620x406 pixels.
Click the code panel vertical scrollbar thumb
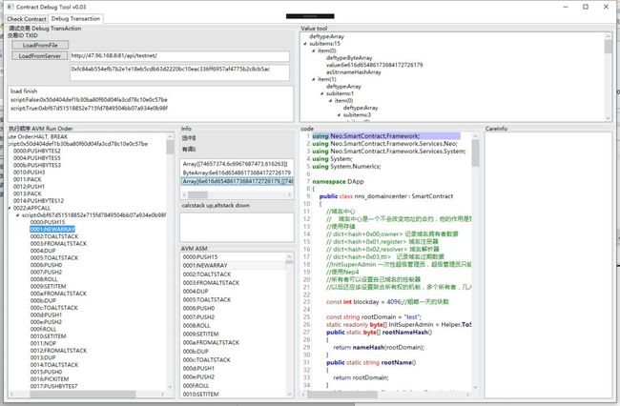[475, 152]
